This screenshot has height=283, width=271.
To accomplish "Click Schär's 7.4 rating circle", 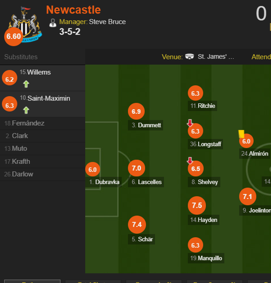I will [137, 225].
